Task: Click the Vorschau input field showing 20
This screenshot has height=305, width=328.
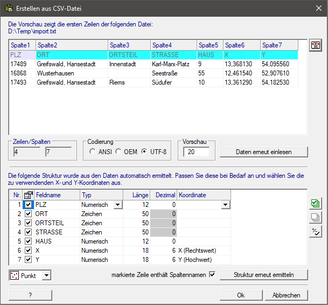Action: [x=196, y=152]
